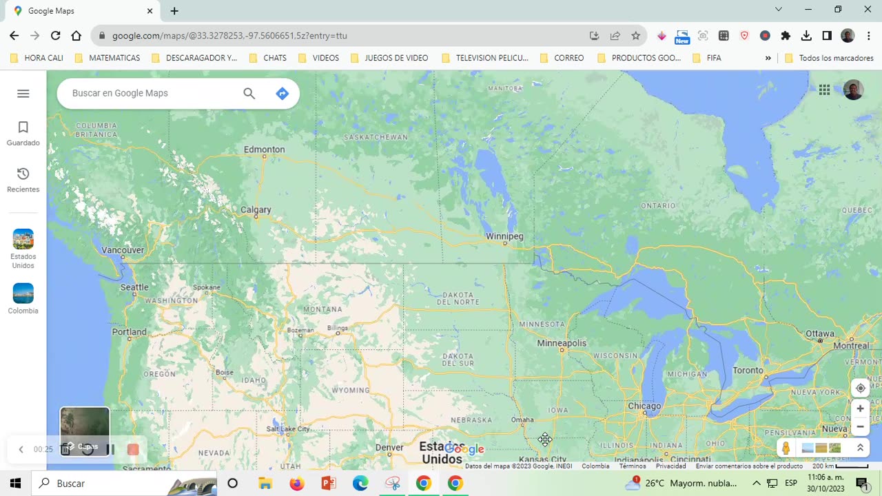882x496 pixels.
Task: Show your location on the map
Action: [860, 388]
